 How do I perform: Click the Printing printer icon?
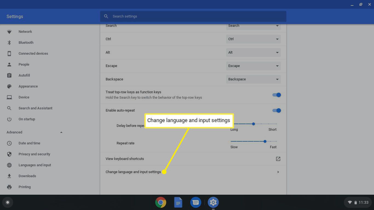click(x=9, y=187)
